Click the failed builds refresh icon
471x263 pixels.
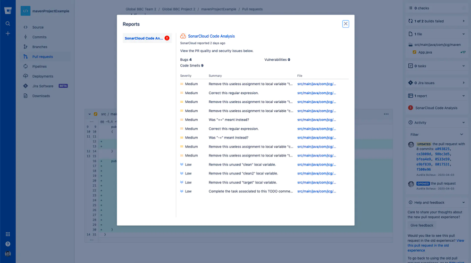click(x=410, y=21)
